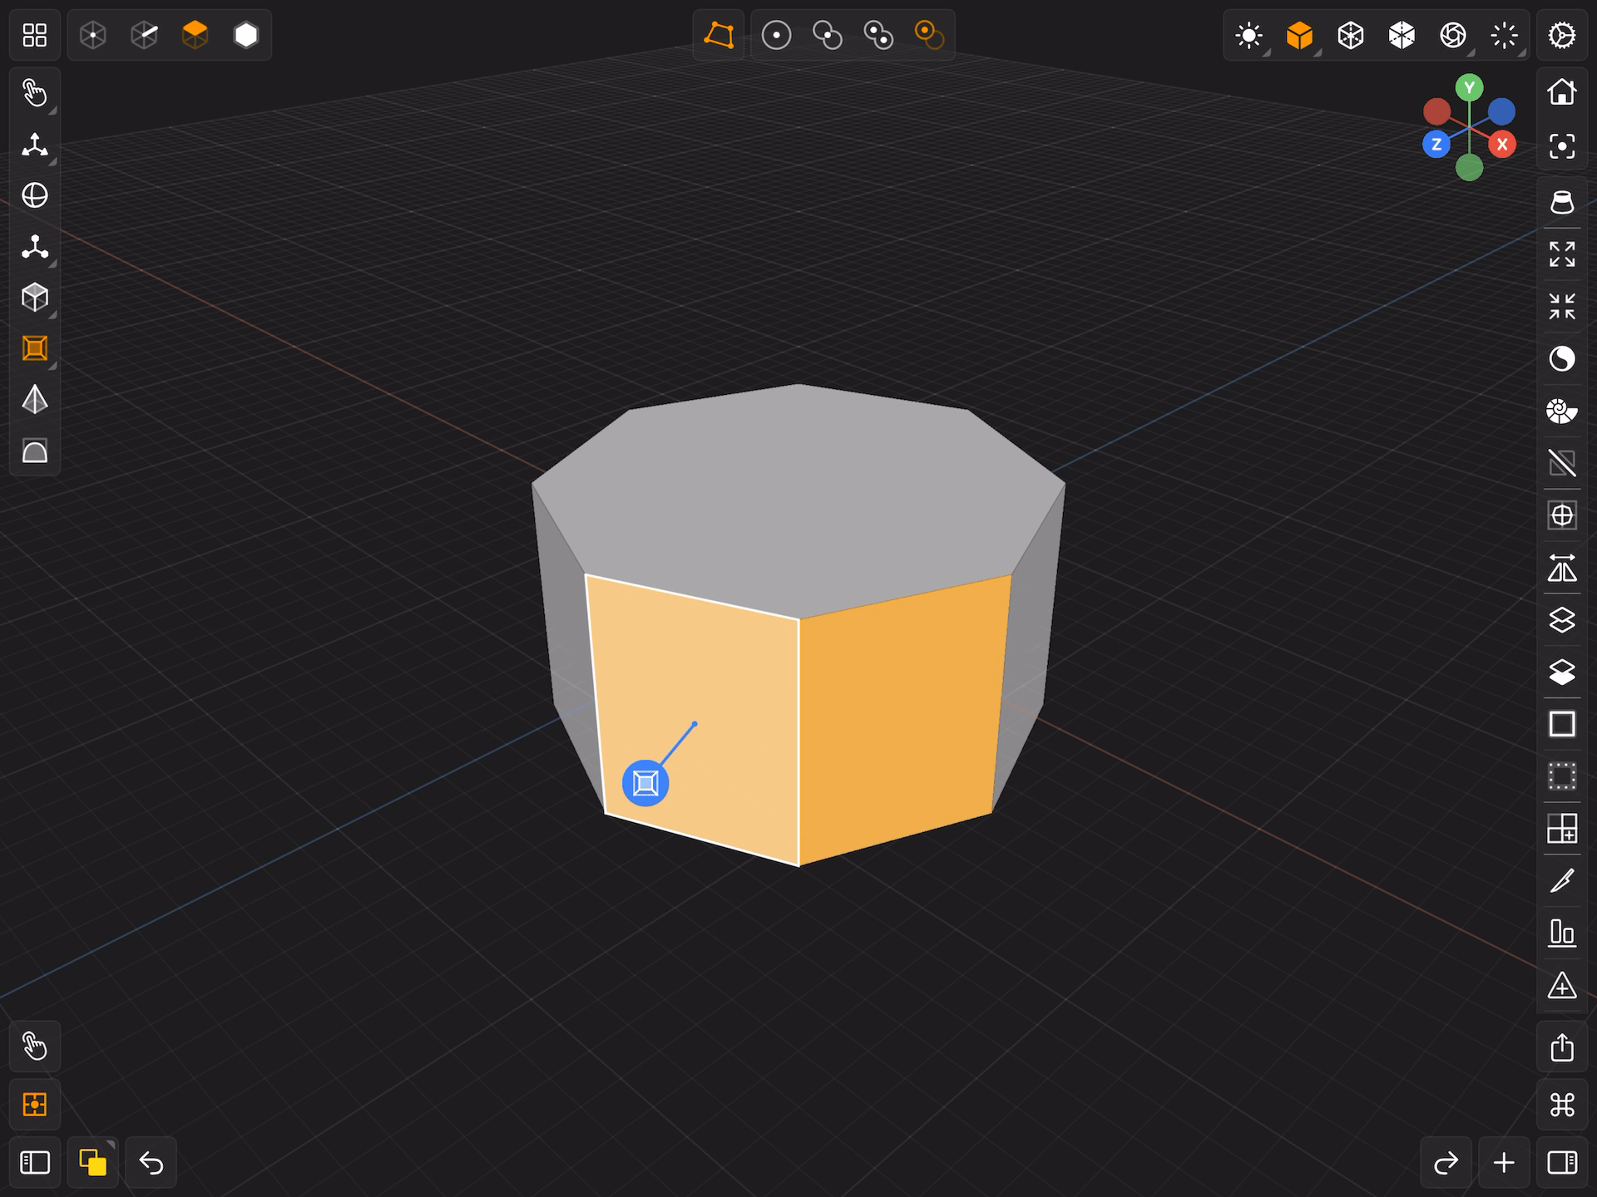Open the sun lighting options
Viewport: 1597px width, 1197px height.
pos(1249,35)
